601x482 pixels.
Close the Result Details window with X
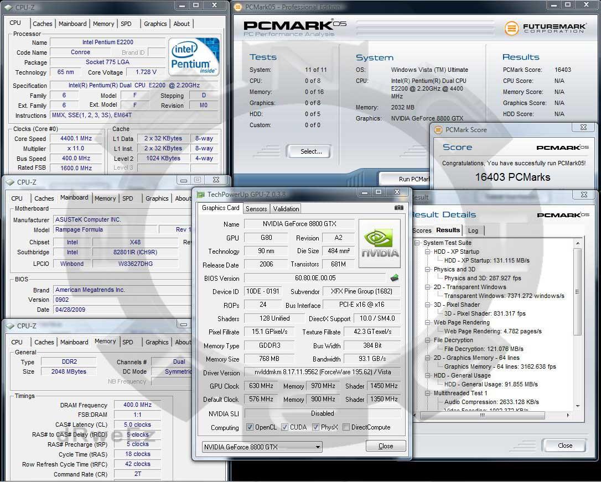point(584,195)
